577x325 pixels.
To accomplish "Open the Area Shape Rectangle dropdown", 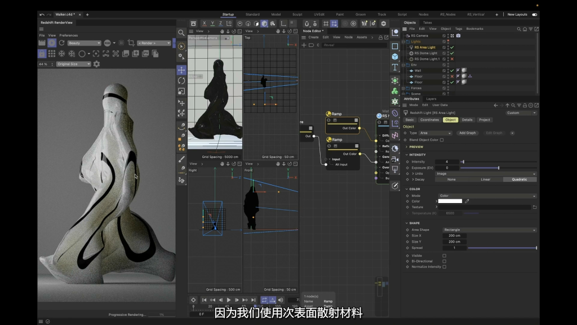I will (x=489, y=230).
